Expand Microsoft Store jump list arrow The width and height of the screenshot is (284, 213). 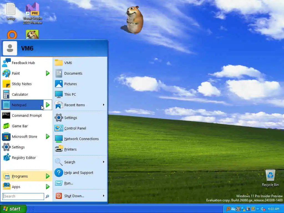(x=48, y=136)
